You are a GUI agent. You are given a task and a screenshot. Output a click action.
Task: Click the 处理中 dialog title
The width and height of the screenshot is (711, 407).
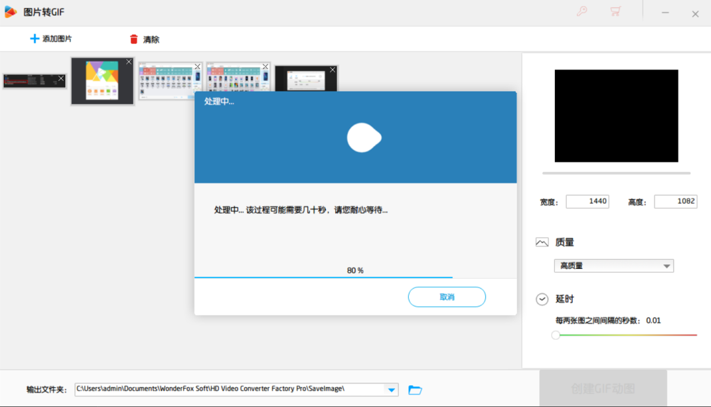[219, 101]
